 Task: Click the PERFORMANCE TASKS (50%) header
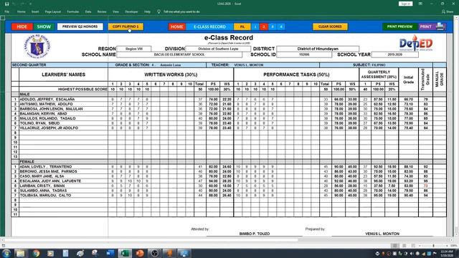click(x=296, y=75)
